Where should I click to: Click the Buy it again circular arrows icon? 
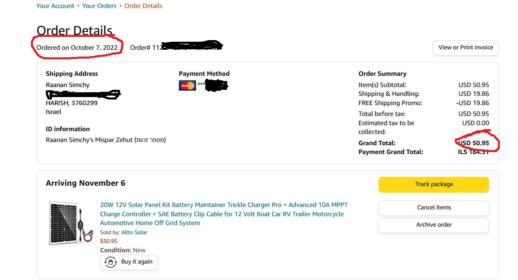coord(111,262)
